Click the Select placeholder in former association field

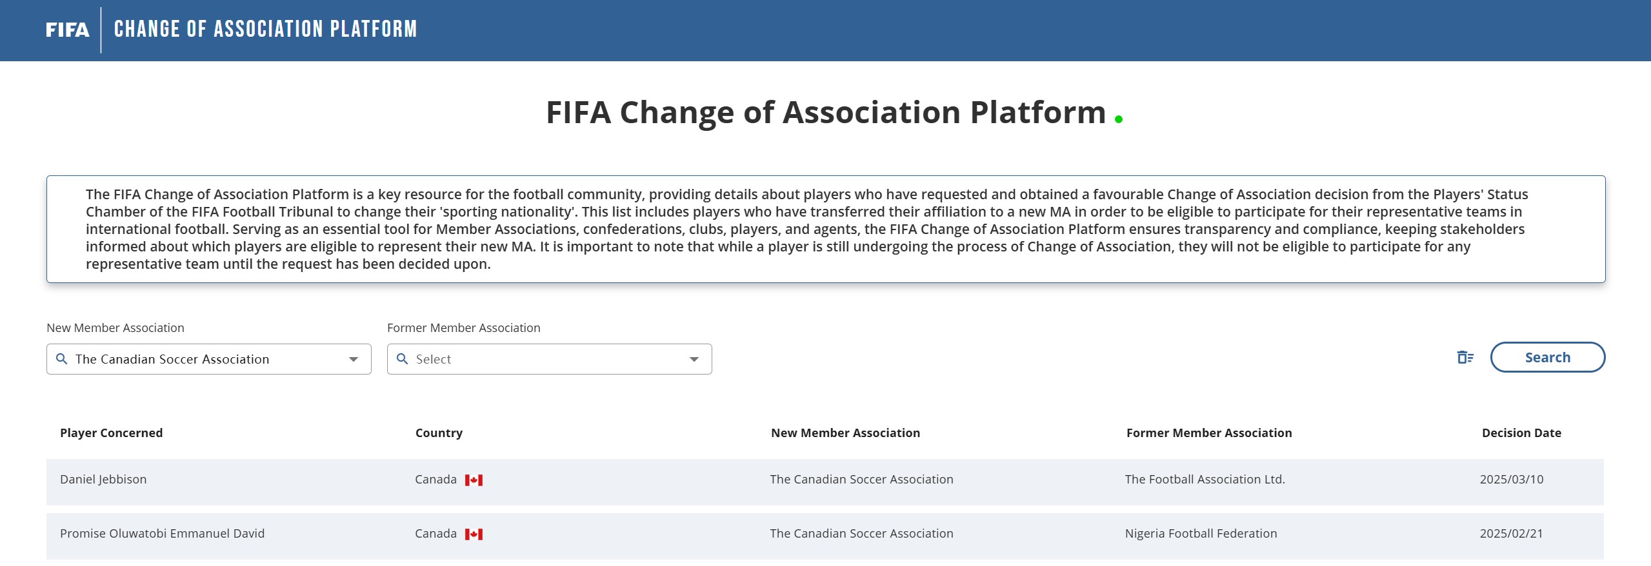[x=434, y=359]
